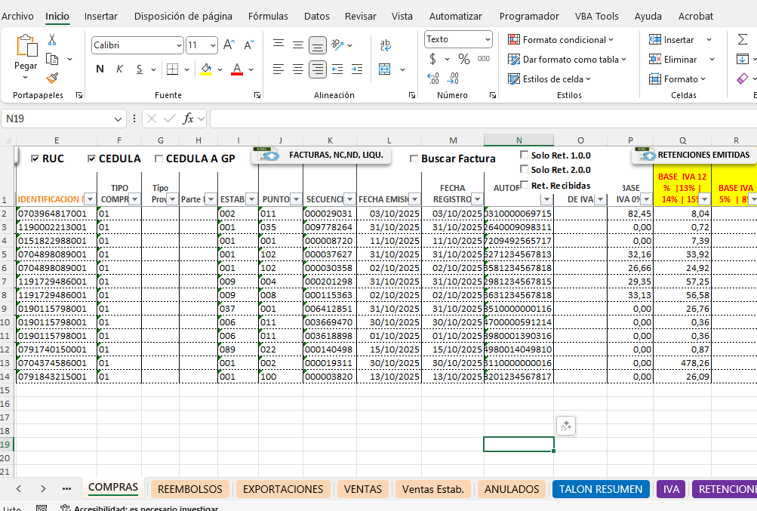Click the merge and center cells icon

tap(385, 69)
